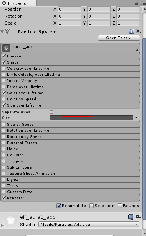Click the eff_aura1_add material preview thumbnail
The height and width of the screenshot is (236, 146).
pos(11,220)
